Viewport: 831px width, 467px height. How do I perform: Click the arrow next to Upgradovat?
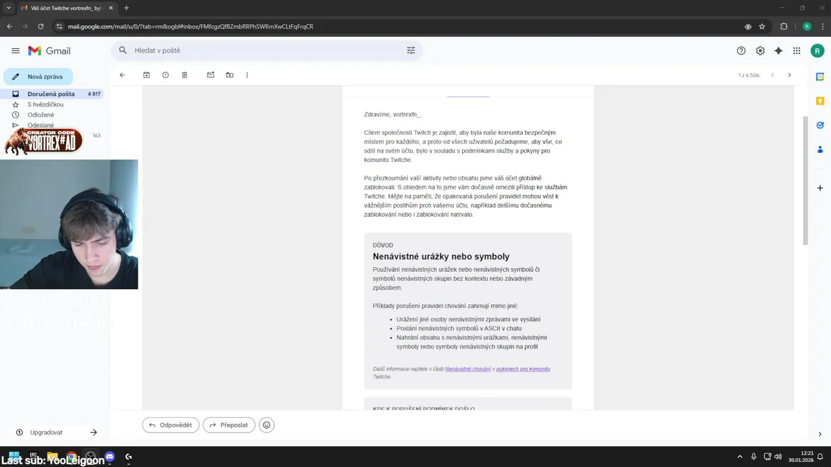point(93,433)
